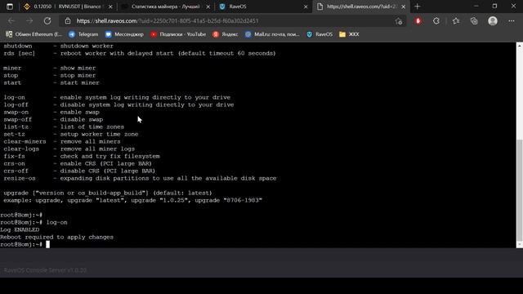Open the Favorites list
The width and height of the screenshot is (523, 294).
456,21
